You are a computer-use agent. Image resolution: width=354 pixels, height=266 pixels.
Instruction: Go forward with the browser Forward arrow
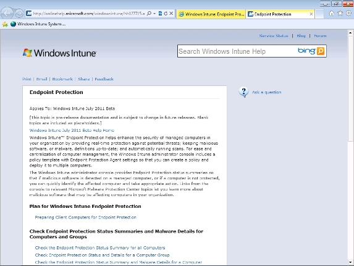(19, 14)
